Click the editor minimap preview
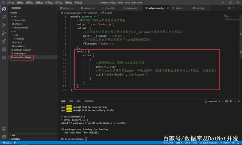Image resolution: width=242 pixels, height=145 pixels. pos(231,17)
